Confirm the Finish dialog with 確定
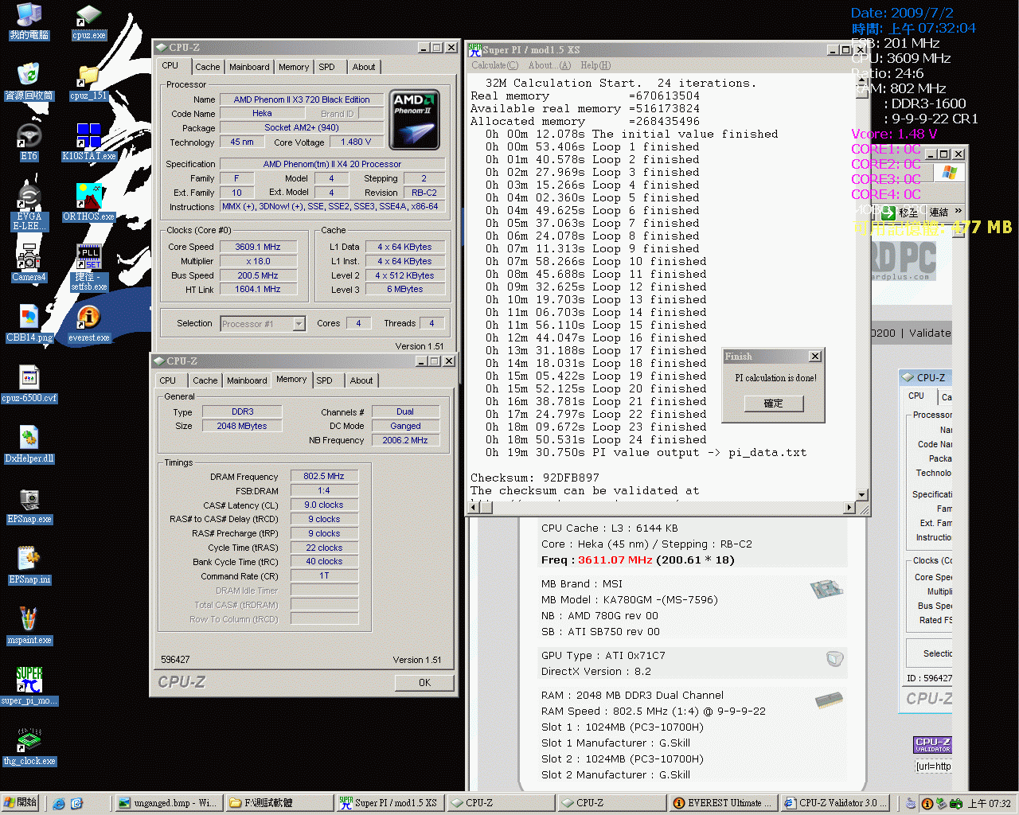The image size is (1019, 815). click(773, 404)
